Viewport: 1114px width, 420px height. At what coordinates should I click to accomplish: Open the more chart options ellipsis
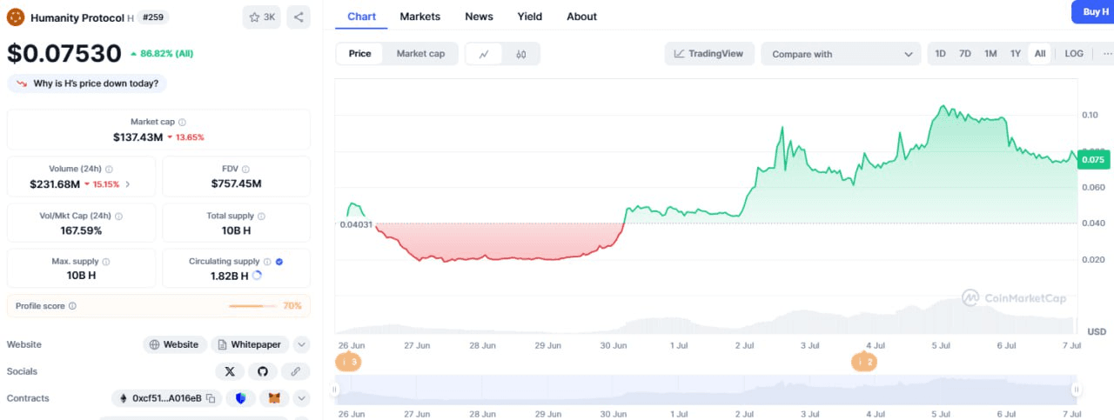pos(1107,54)
